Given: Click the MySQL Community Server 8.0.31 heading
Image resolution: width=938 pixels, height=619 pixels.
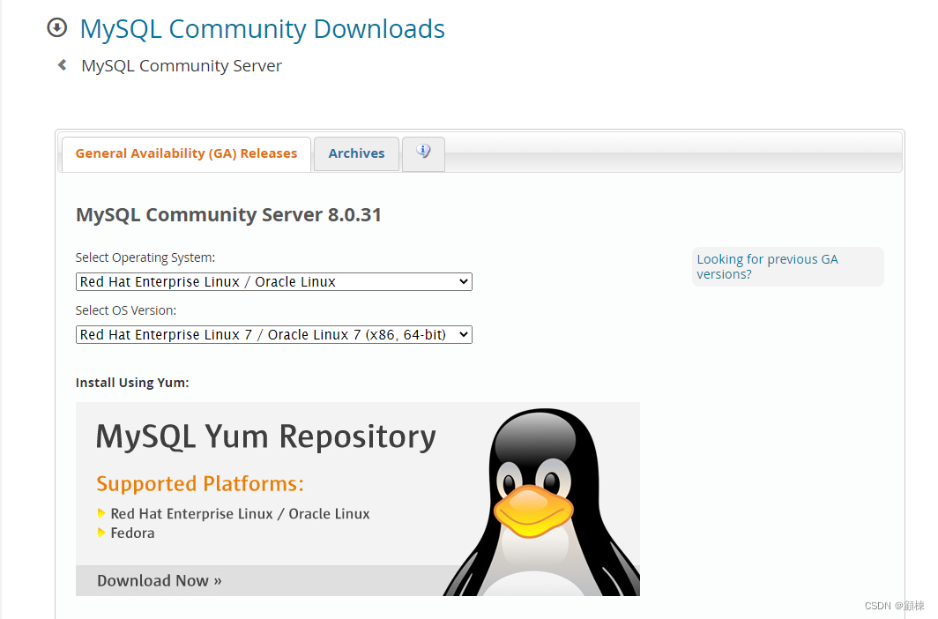Looking at the screenshot, I should [x=228, y=214].
